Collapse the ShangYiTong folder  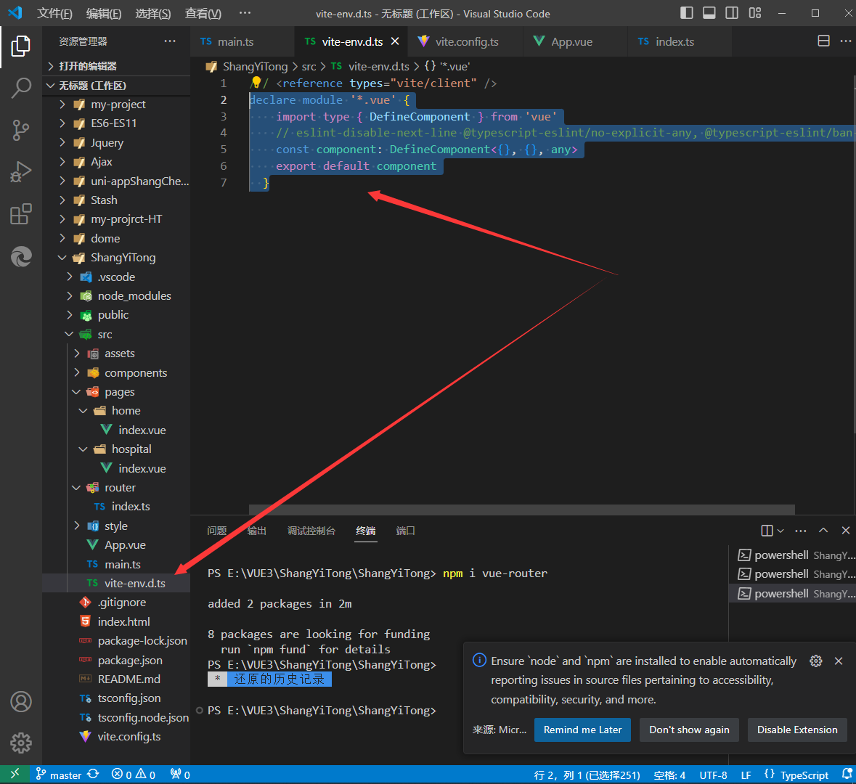123,258
